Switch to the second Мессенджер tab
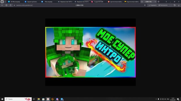 (49, 2)
